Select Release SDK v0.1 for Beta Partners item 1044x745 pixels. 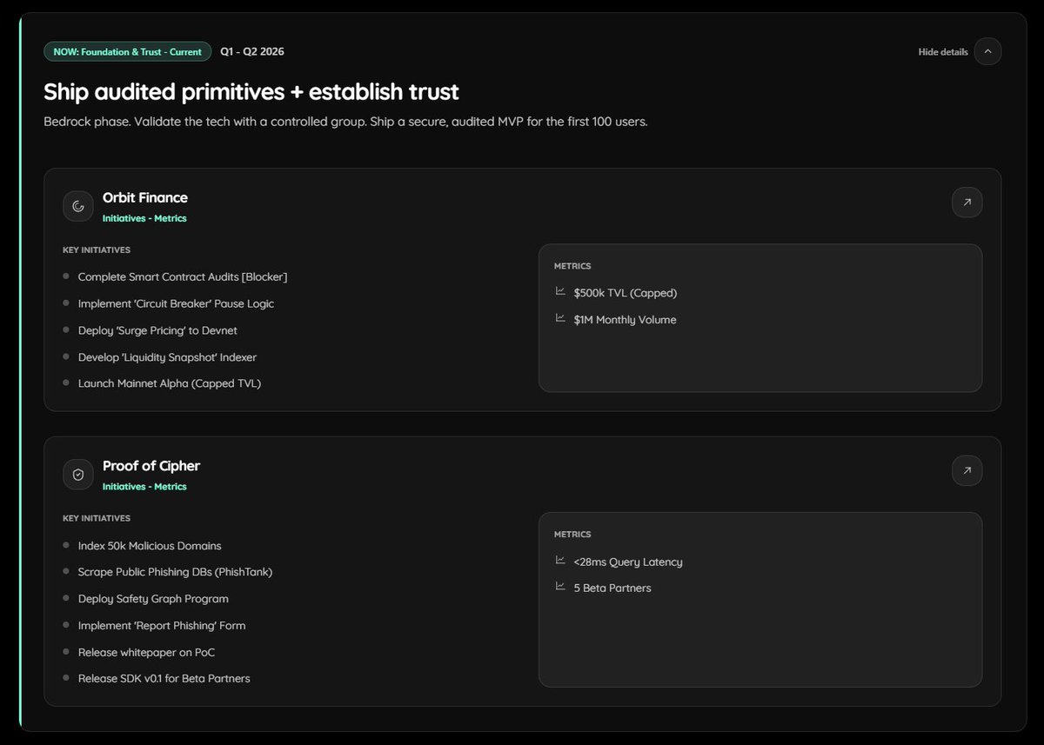[x=164, y=678]
